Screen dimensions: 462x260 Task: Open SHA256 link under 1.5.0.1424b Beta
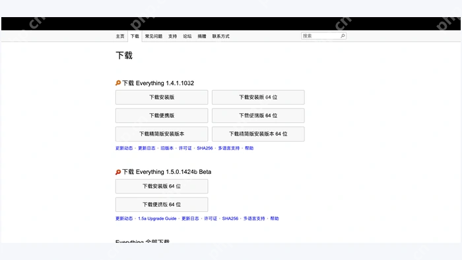tap(230, 219)
